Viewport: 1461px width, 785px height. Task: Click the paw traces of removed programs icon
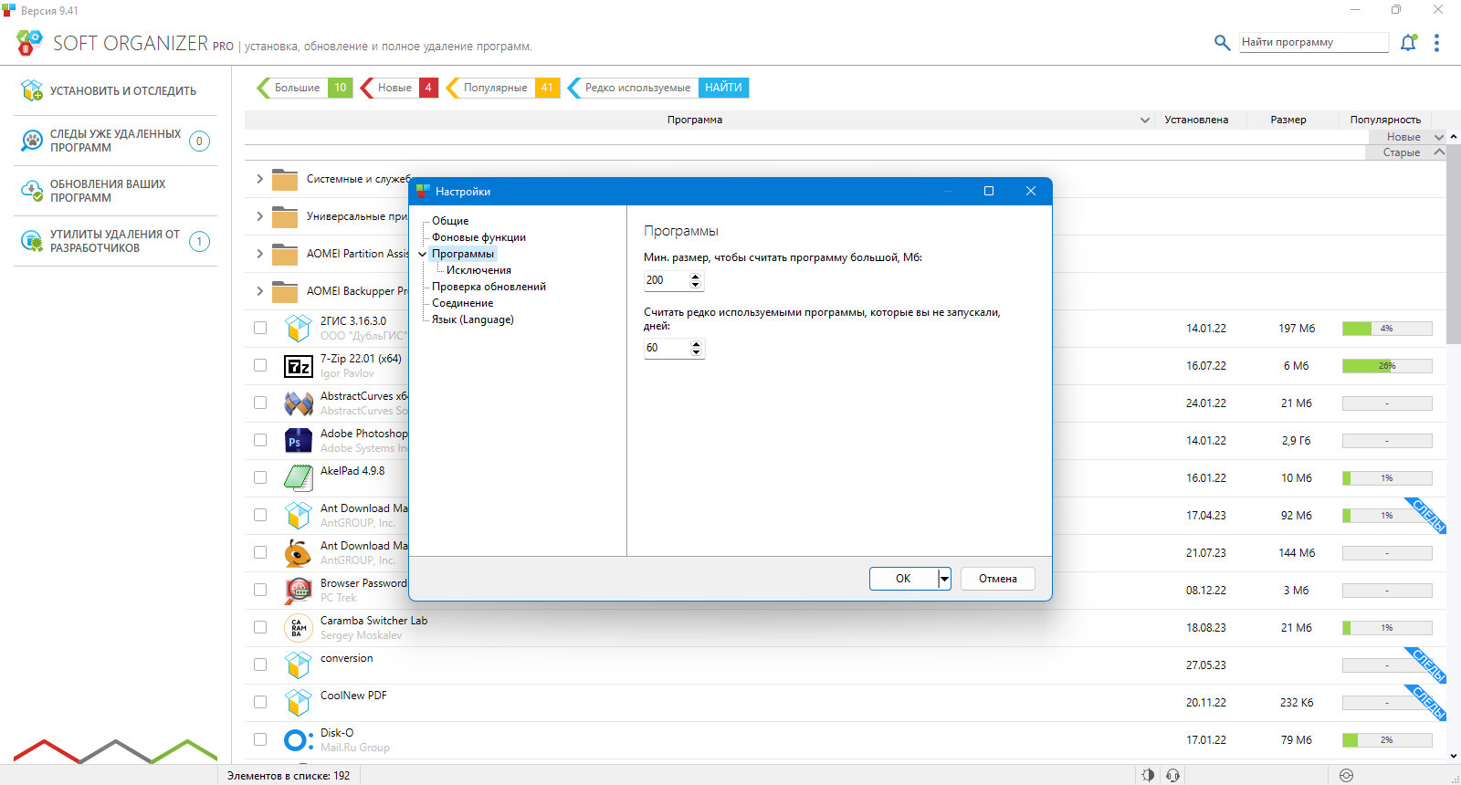tap(32, 141)
